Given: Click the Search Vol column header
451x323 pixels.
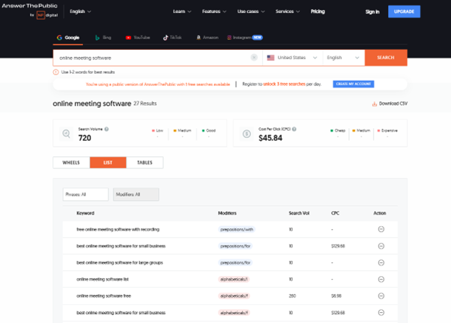Looking at the screenshot, I should (299, 213).
